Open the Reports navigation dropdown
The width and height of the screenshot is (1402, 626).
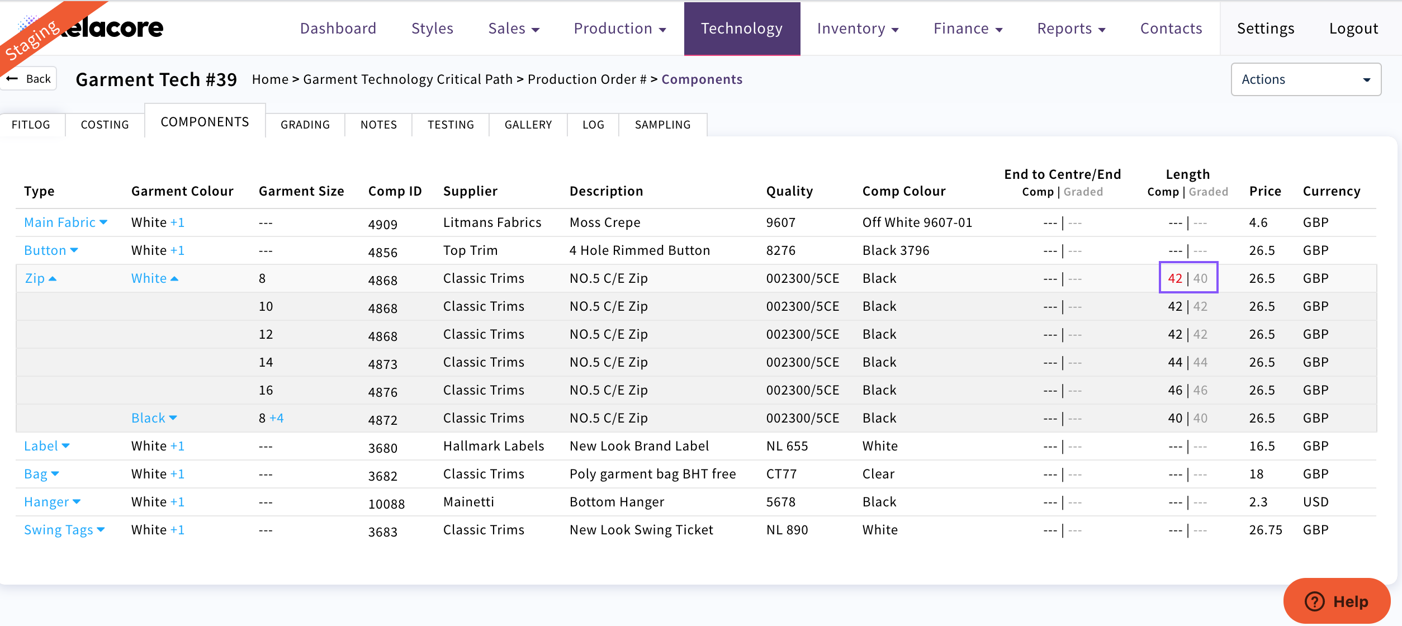coord(1071,29)
